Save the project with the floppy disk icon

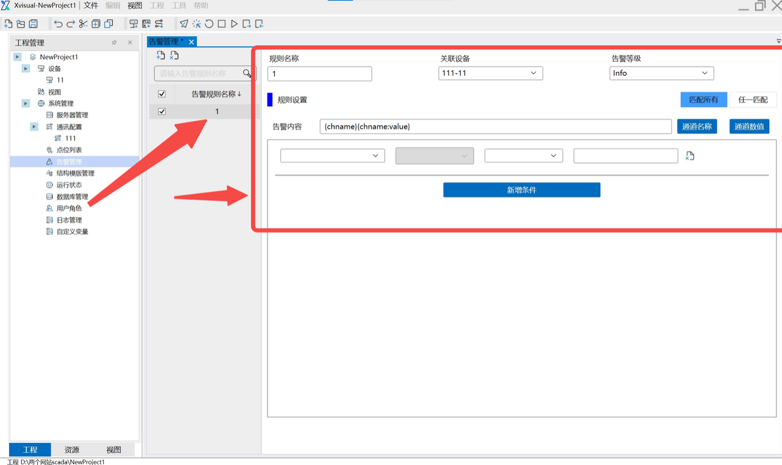[34, 24]
